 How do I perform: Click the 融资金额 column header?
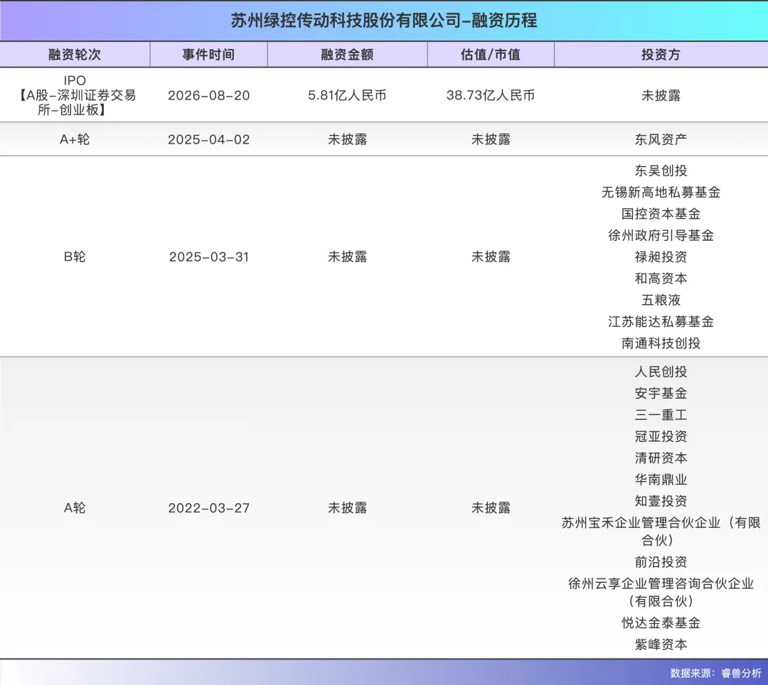(347, 54)
